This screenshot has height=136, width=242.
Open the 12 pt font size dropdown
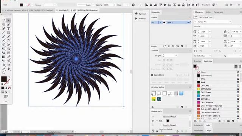click(x=210, y=32)
